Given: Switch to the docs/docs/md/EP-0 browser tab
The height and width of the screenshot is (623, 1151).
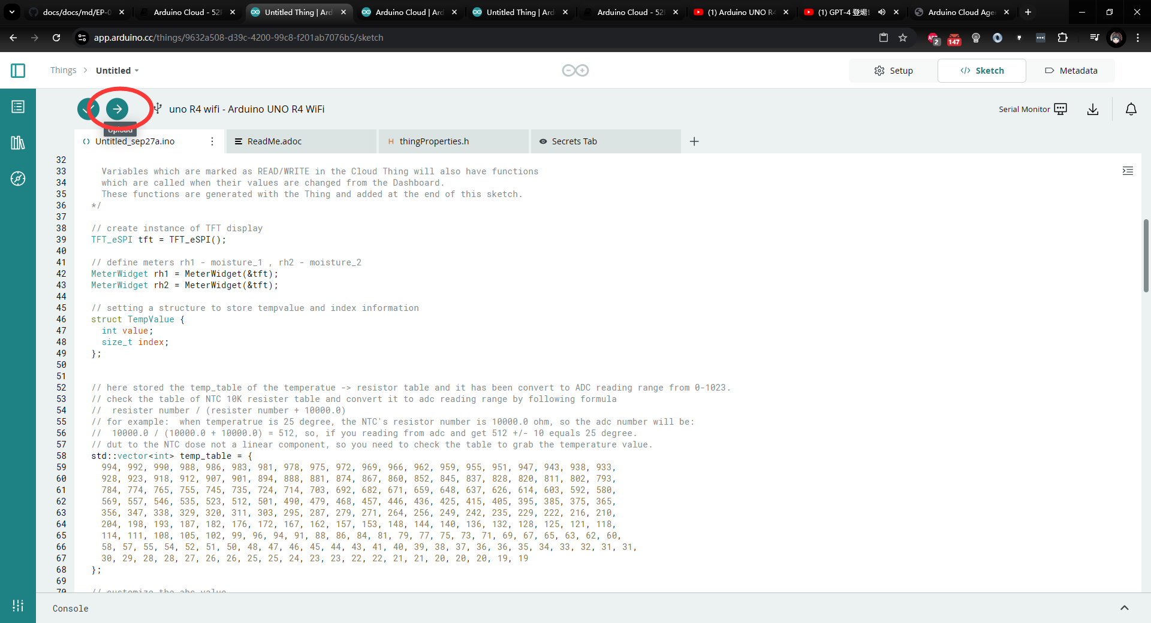Looking at the screenshot, I should tap(76, 12).
